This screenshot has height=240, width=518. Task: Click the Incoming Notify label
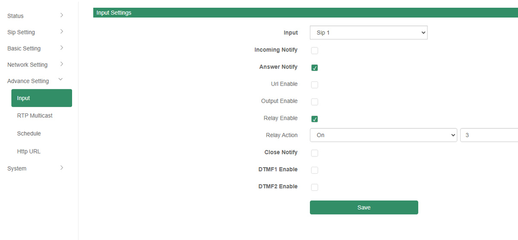[x=276, y=50]
